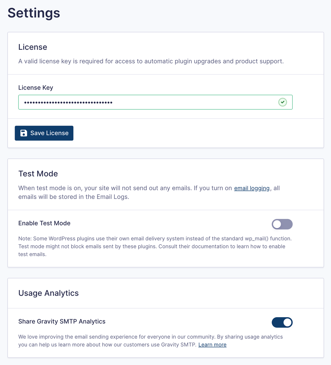
Task: Click the Save License button
Action: 44,133
